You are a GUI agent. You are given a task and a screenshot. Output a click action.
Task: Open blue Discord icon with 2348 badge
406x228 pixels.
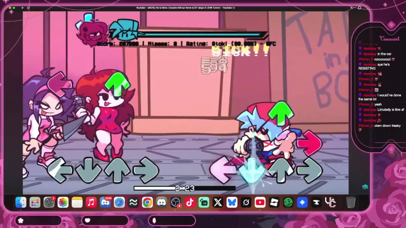coord(105,202)
